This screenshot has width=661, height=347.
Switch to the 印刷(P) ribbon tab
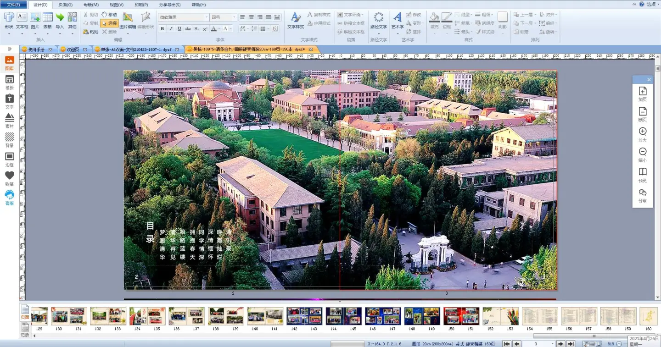tap(141, 5)
